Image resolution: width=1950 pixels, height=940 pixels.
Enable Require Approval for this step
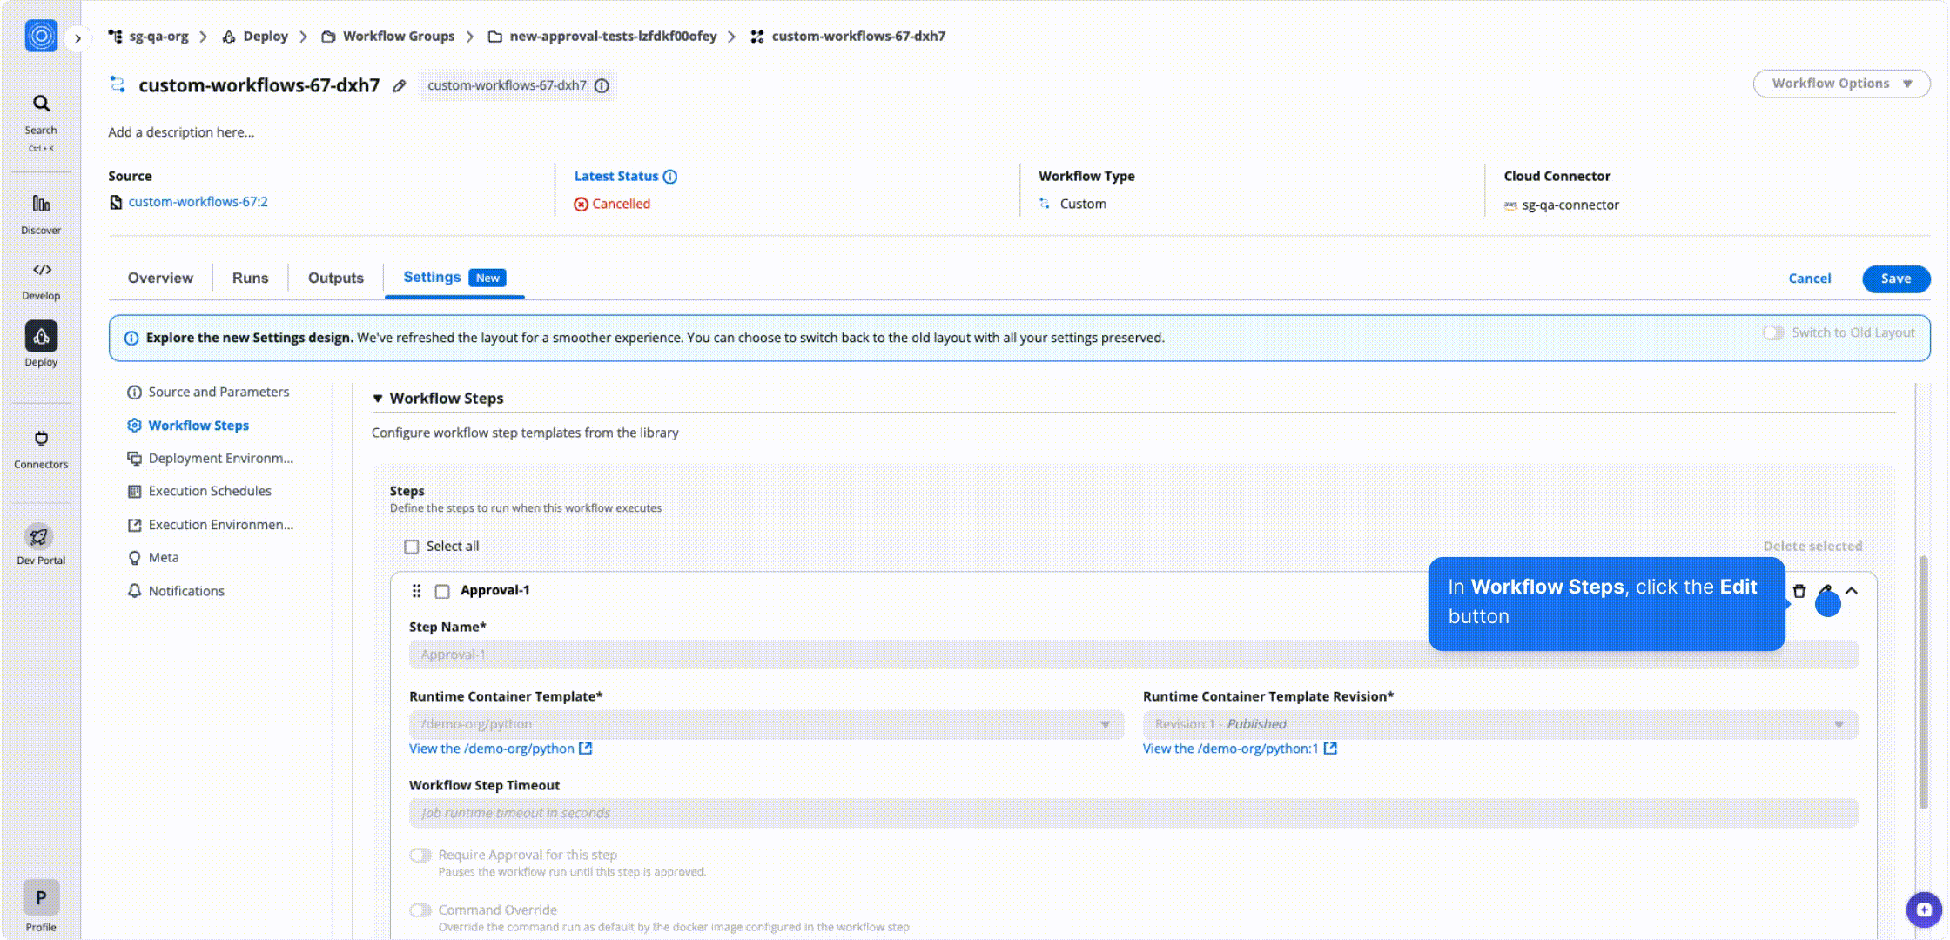420,855
